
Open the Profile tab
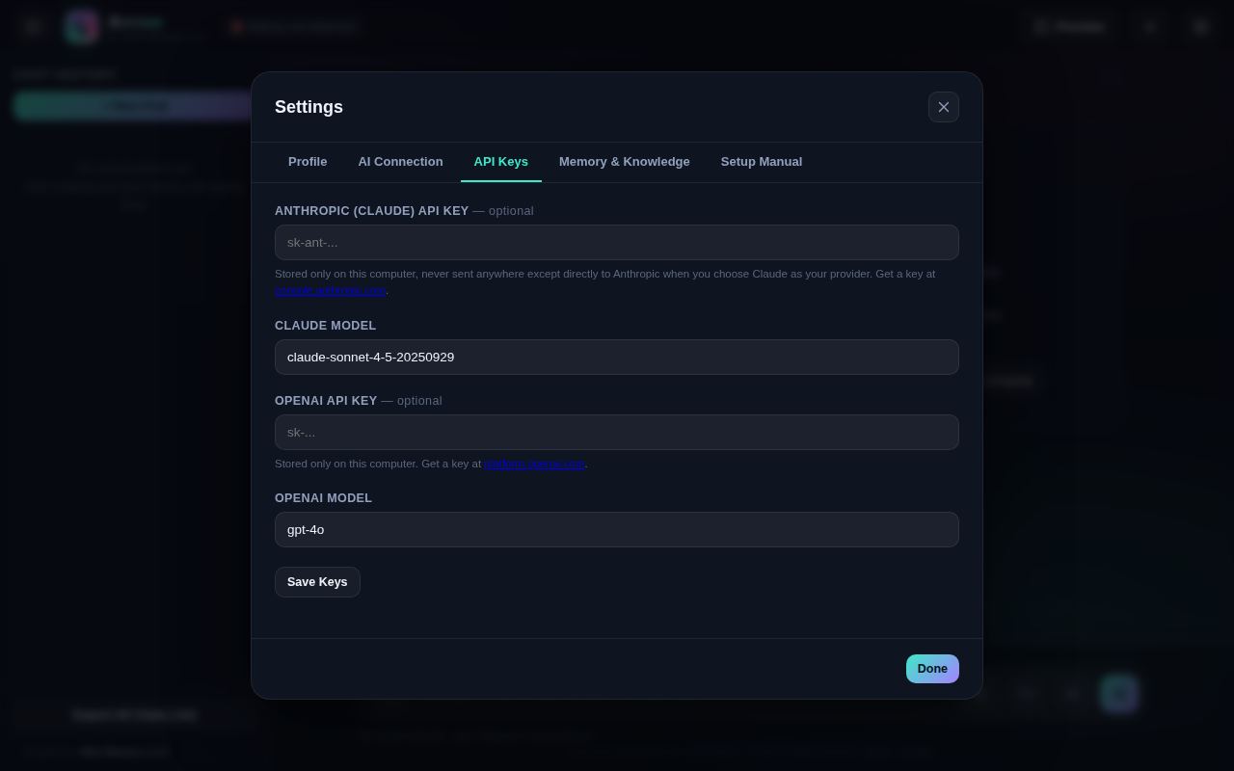point(308,162)
